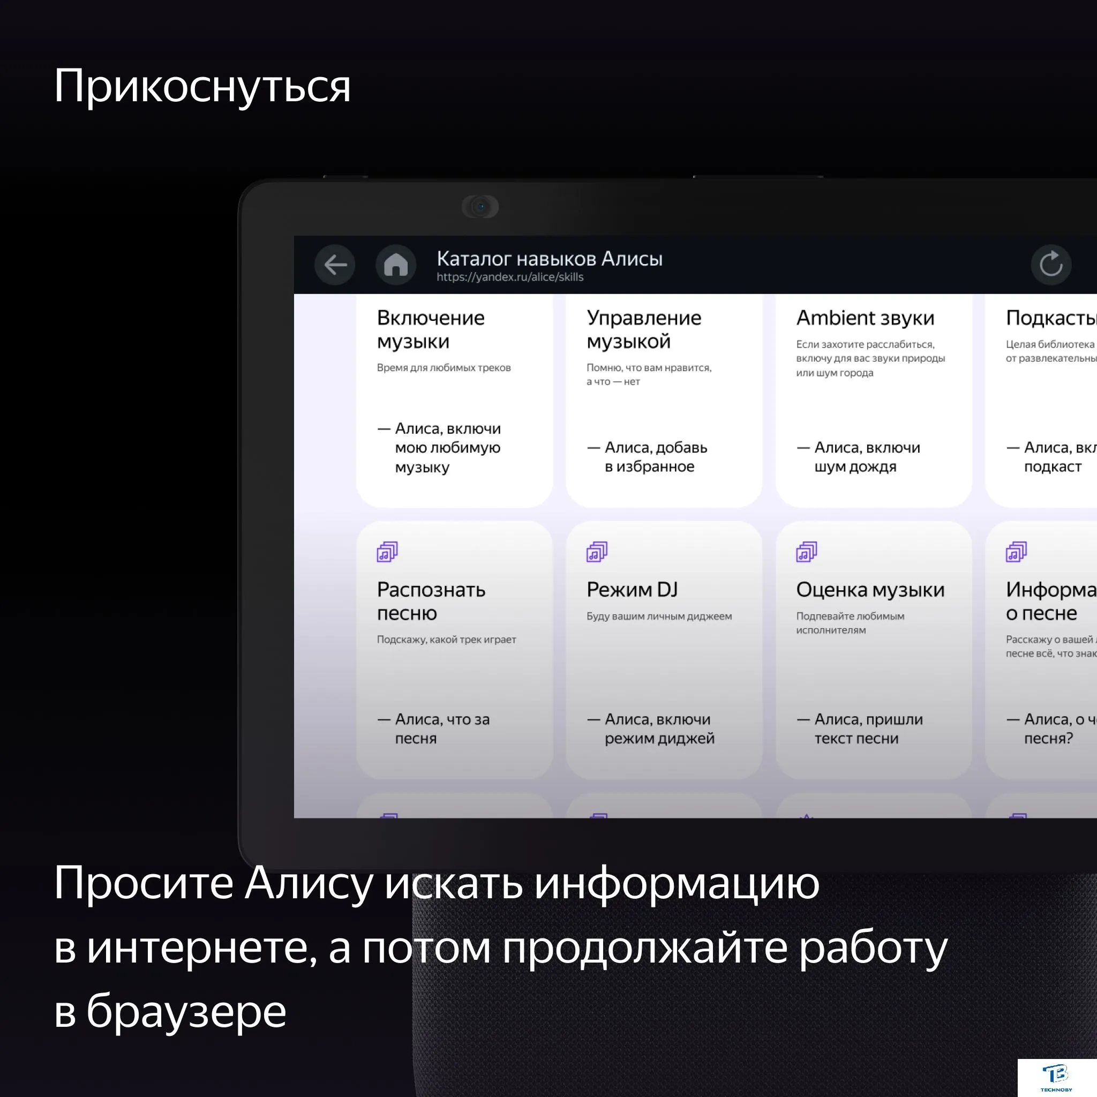Click music icon on Режим DJ card
Viewport: 1097px width, 1097px height.
[597, 551]
